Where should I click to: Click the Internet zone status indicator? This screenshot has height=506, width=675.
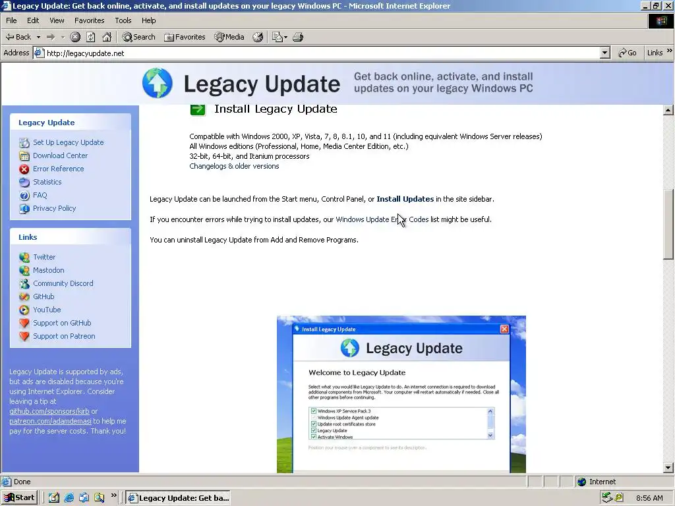pyautogui.click(x=597, y=482)
